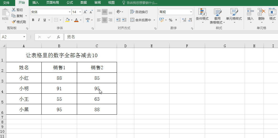Expand the font color dropdown arrow
The height and width of the screenshot is (138, 278).
tap(81, 20)
